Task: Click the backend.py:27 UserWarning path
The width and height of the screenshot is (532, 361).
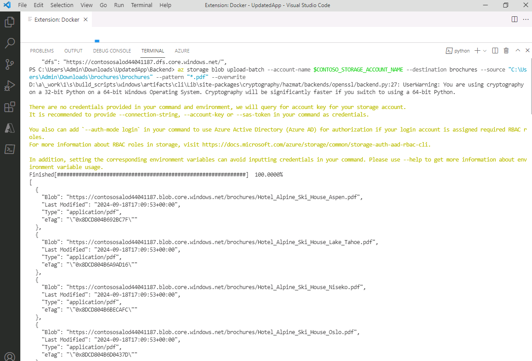Action: [215, 84]
